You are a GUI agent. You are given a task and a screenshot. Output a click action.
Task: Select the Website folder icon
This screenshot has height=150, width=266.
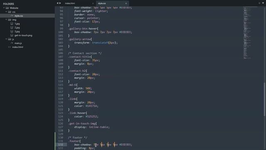pyautogui.click(x=7, y=8)
